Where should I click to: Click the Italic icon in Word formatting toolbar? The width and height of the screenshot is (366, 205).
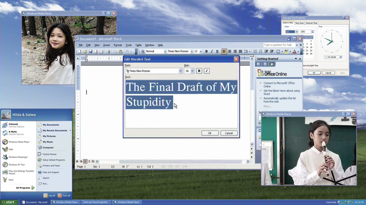[212, 51]
